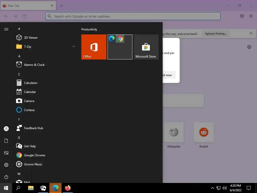
Task: Click the Windows Start button
Action: click(6, 188)
